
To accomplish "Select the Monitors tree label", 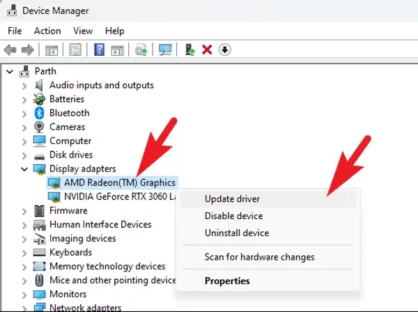I will tap(68, 294).
